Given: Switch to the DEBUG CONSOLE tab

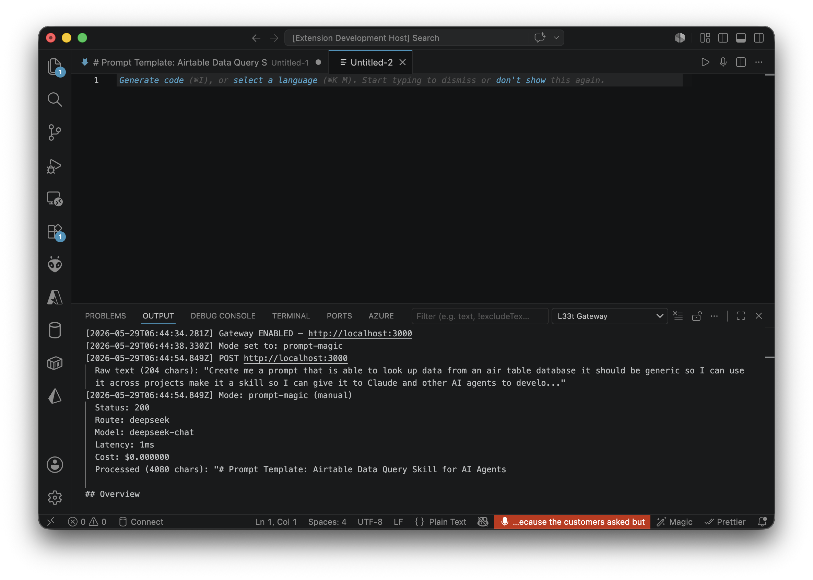Looking at the screenshot, I should (x=223, y=316).
